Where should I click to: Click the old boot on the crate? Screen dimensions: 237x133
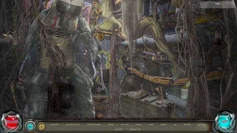click(160, 95)
